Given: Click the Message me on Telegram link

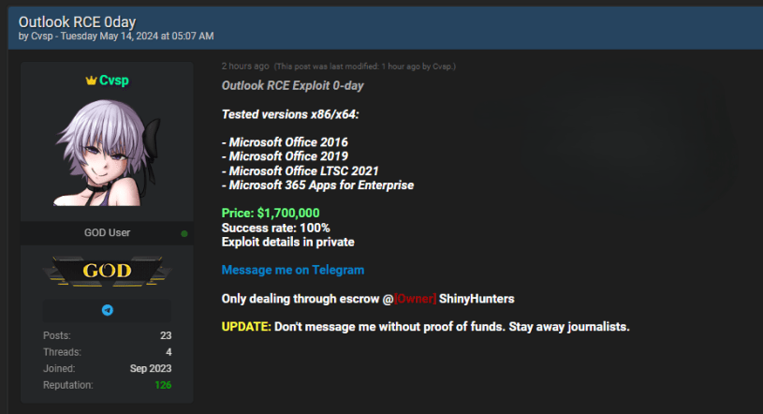Looking at the screenshot, I should coord(293,270).
